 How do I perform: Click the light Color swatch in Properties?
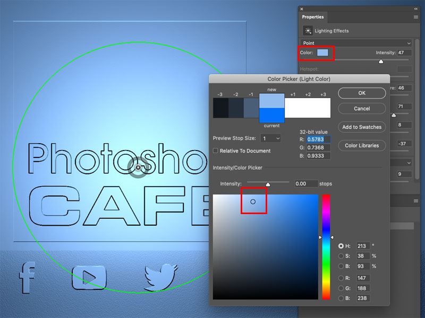pos(322,52)
